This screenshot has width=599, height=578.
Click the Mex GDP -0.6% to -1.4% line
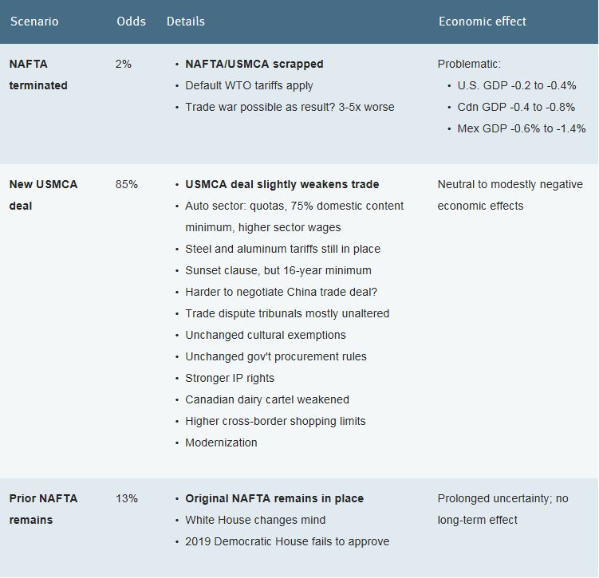pyautogui.click(x=521, y=128)
